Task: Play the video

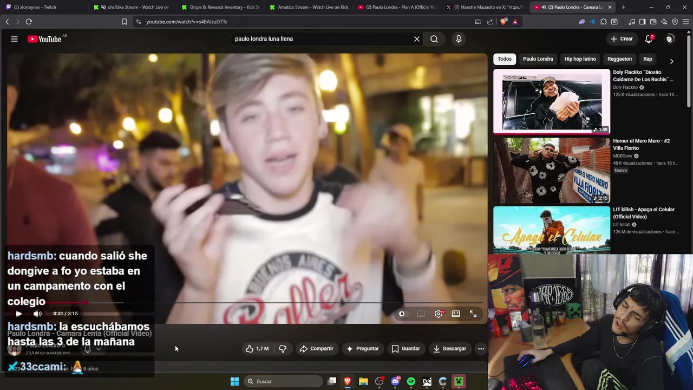Action: pos(19,314)
